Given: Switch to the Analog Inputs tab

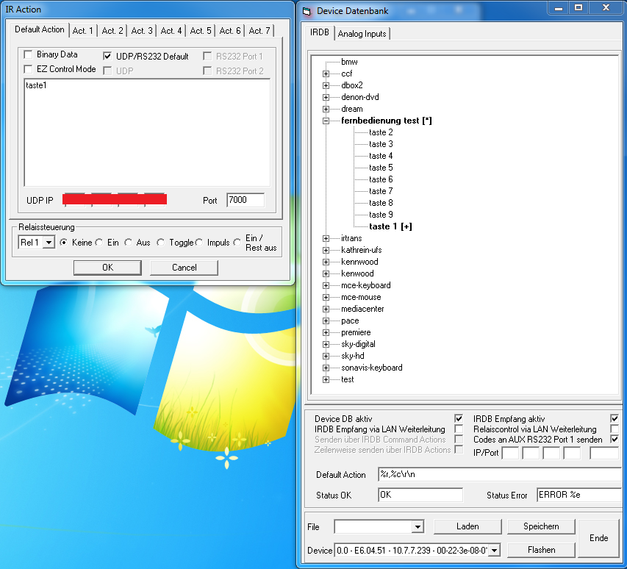Looking at the screenshot, I should [362, 34].
